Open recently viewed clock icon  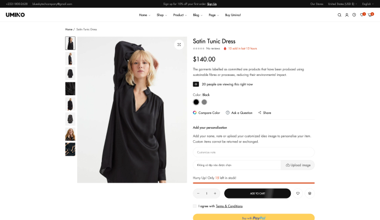coord(354,15)
